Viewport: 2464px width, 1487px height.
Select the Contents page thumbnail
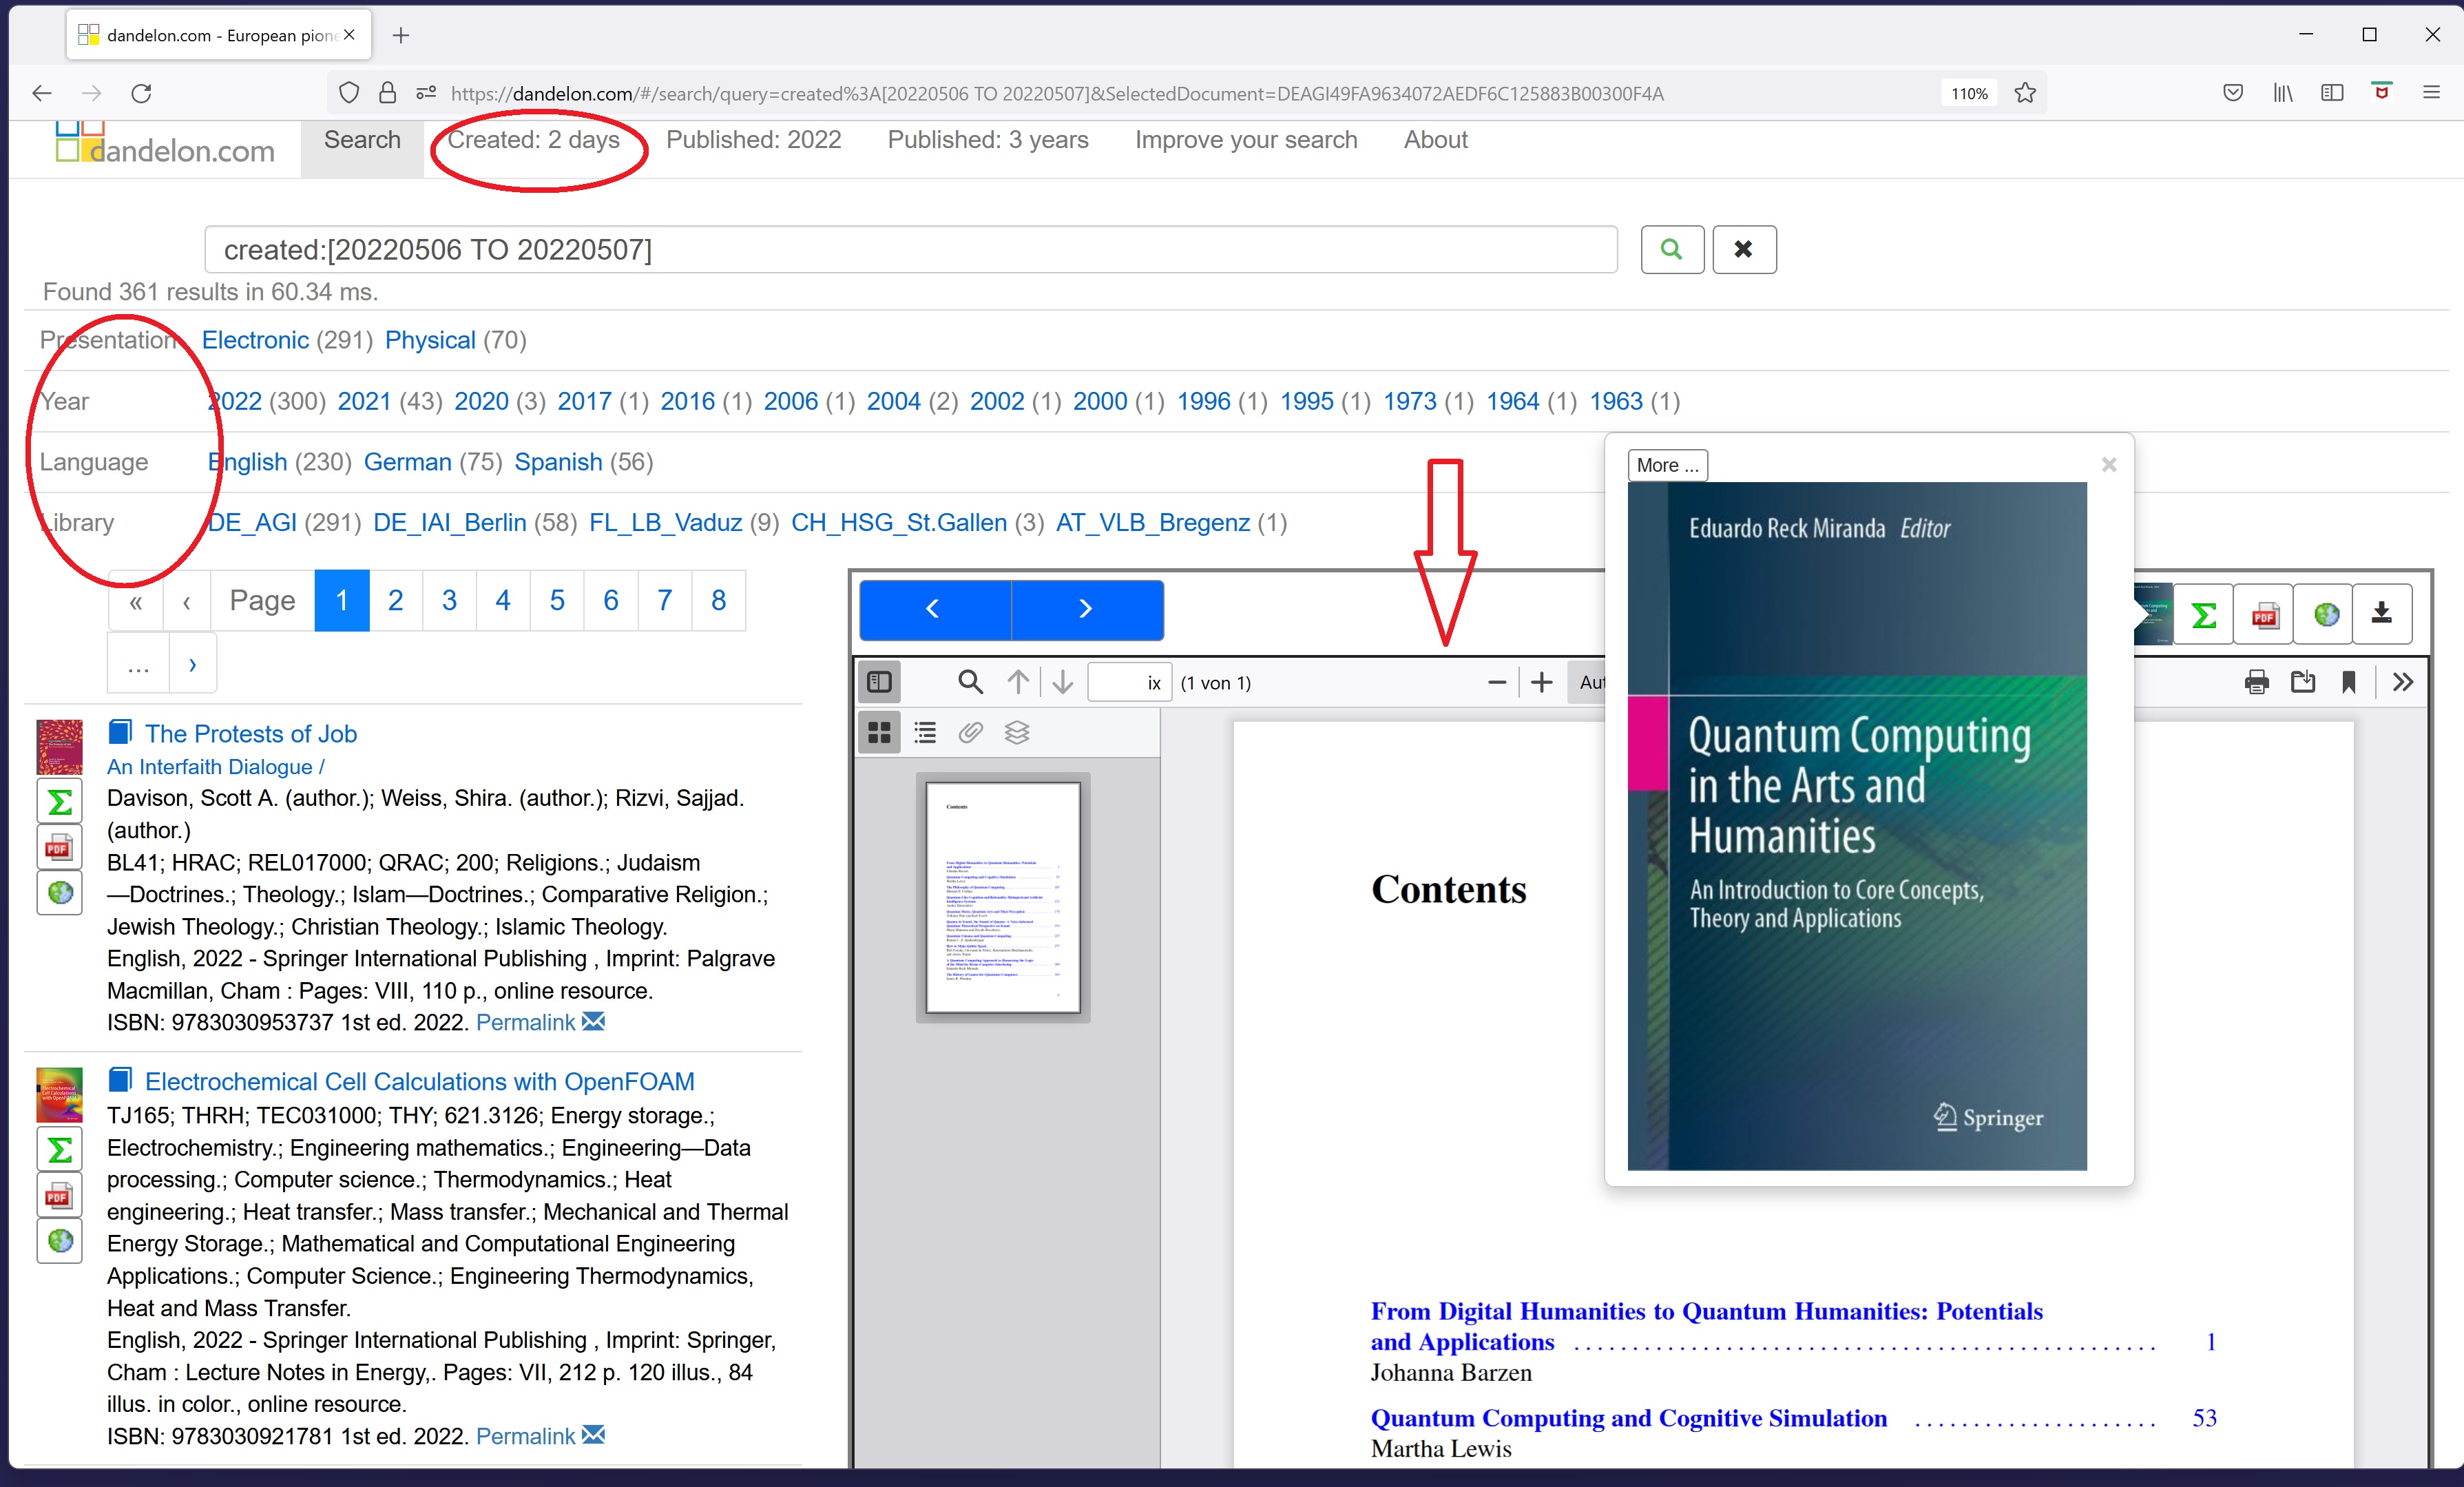tap(1003, 897)
